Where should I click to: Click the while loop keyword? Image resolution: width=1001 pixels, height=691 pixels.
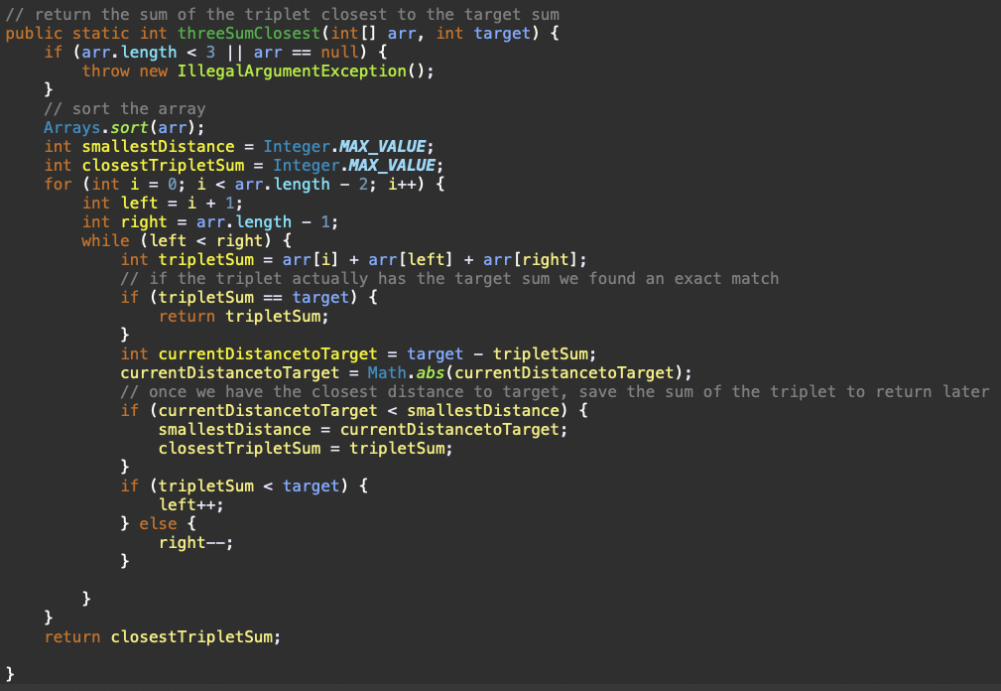[x=105, y=240]
